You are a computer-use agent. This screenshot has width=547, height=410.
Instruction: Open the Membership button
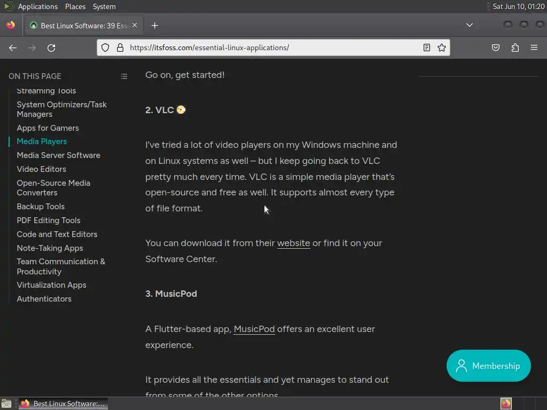tap(488, 366)
